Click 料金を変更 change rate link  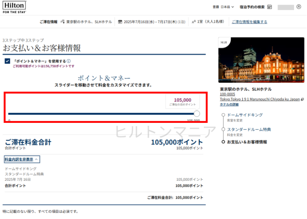click(x=235, y=135)
